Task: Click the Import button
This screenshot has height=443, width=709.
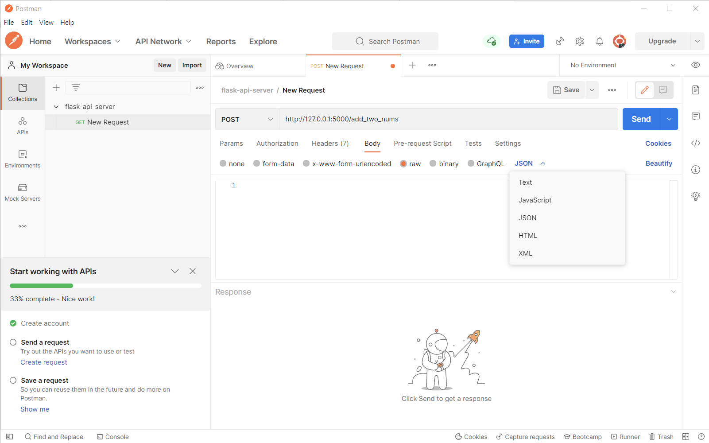Action: click(192, 65)
